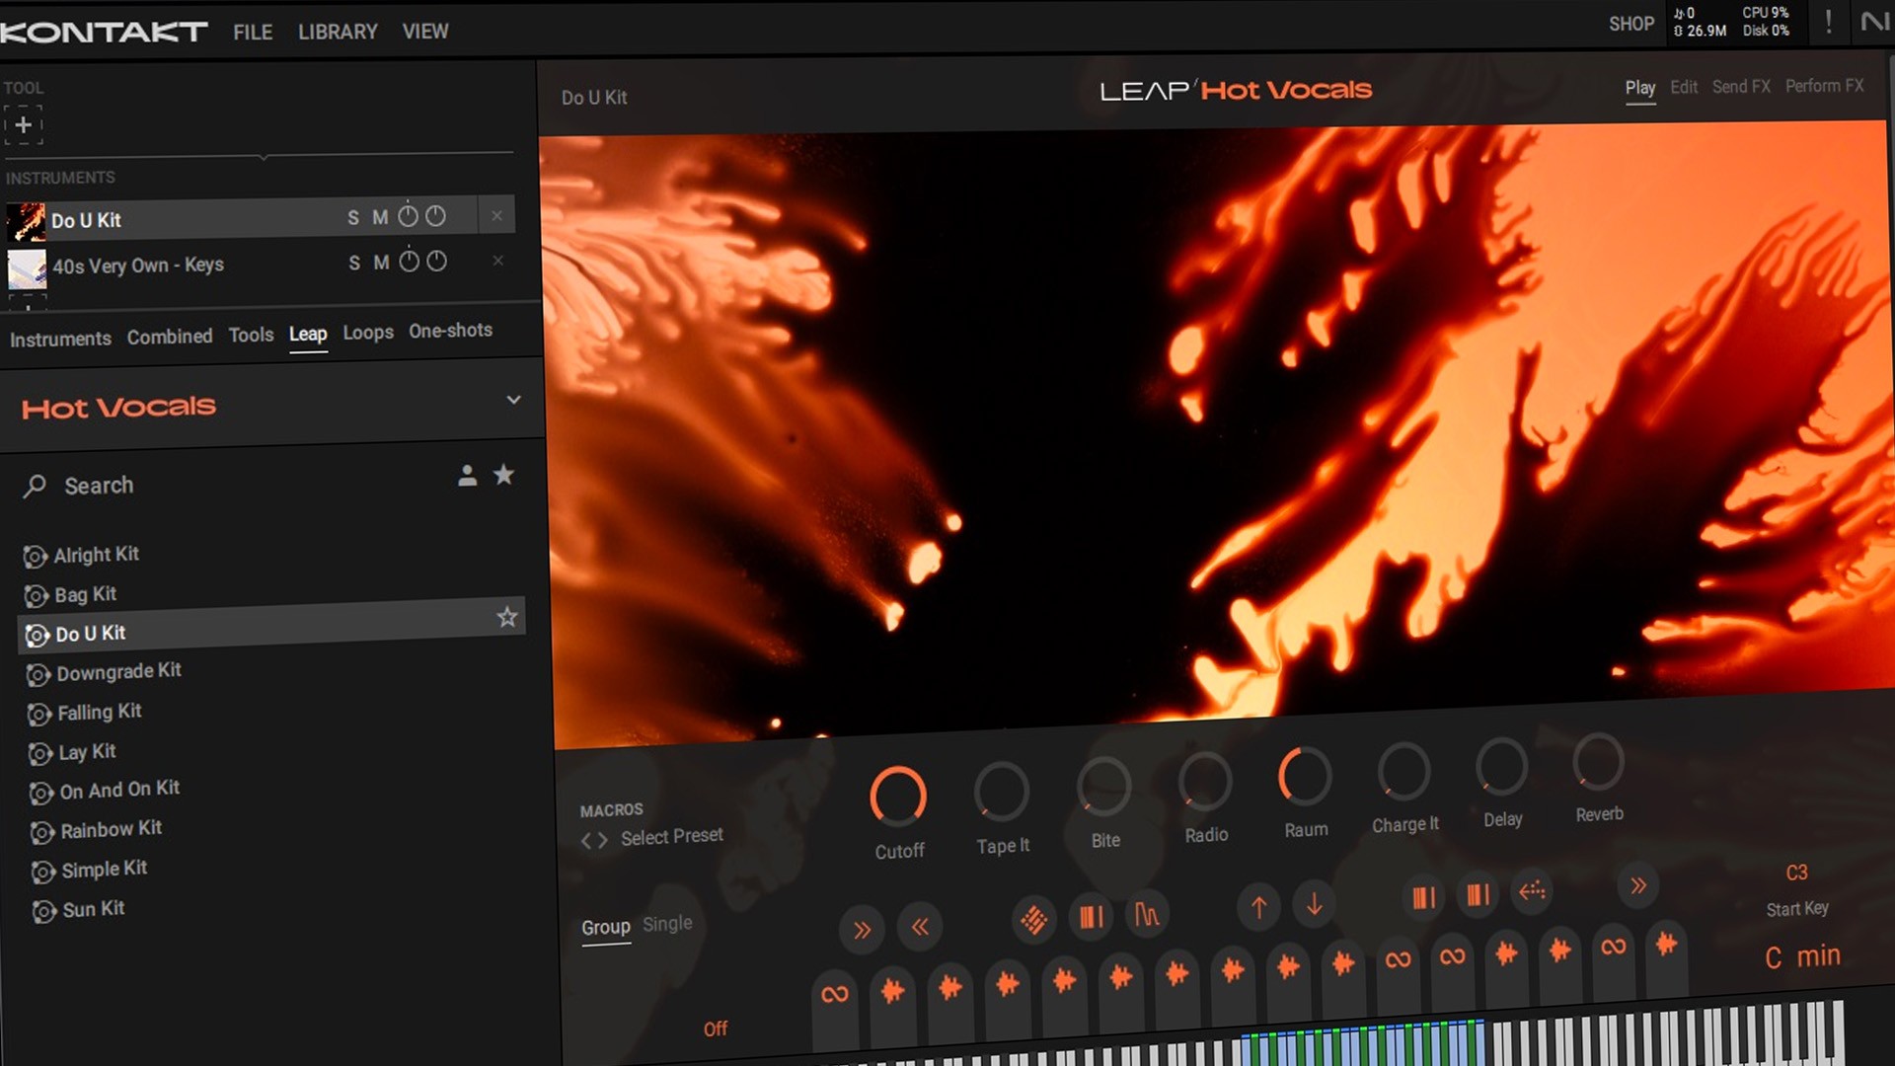Click the « double left arrow button
The image size is (1895, 1066).
(920, 927)
